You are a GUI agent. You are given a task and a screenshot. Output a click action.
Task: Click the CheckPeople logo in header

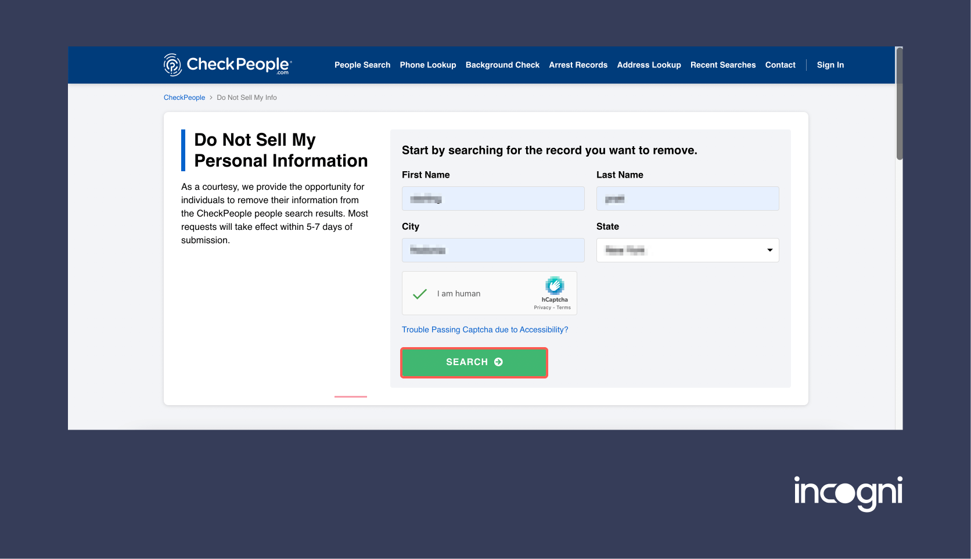point(228,65)
